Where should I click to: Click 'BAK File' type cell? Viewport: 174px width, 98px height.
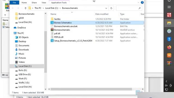[x=124, y=26]
